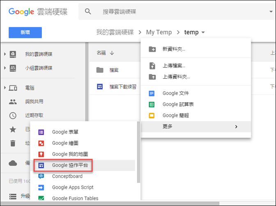Click the Google Sites icon in submenu
The height and width of the screenshot is (206, 276).
[41, 165]
